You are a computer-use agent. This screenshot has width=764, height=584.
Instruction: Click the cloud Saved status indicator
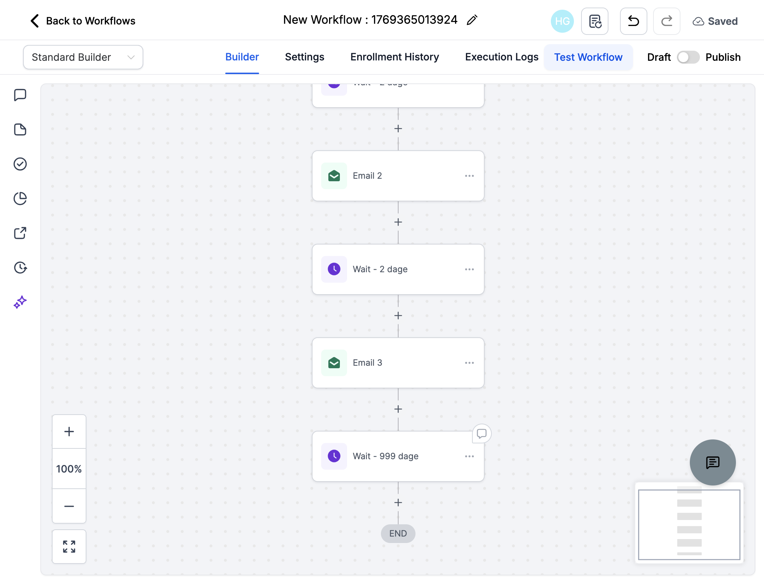click(x=715, y=21)
